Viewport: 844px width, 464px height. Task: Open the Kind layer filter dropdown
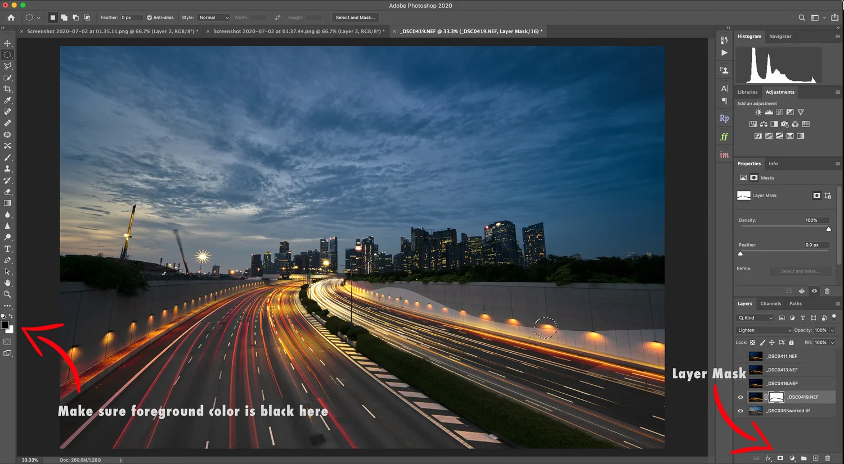point(756,318)
